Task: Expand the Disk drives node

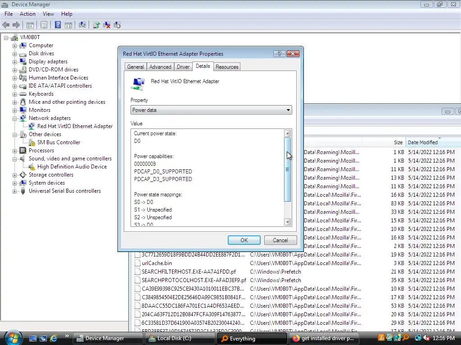Action: (x=14, y=54)
